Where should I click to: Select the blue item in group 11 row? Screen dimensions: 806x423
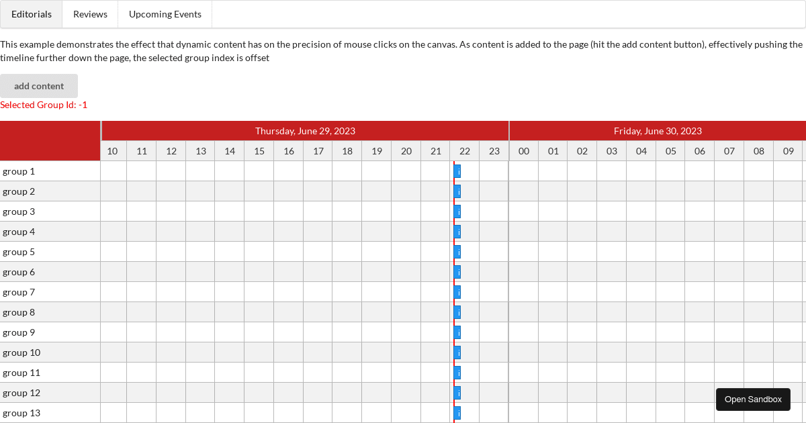457,373
